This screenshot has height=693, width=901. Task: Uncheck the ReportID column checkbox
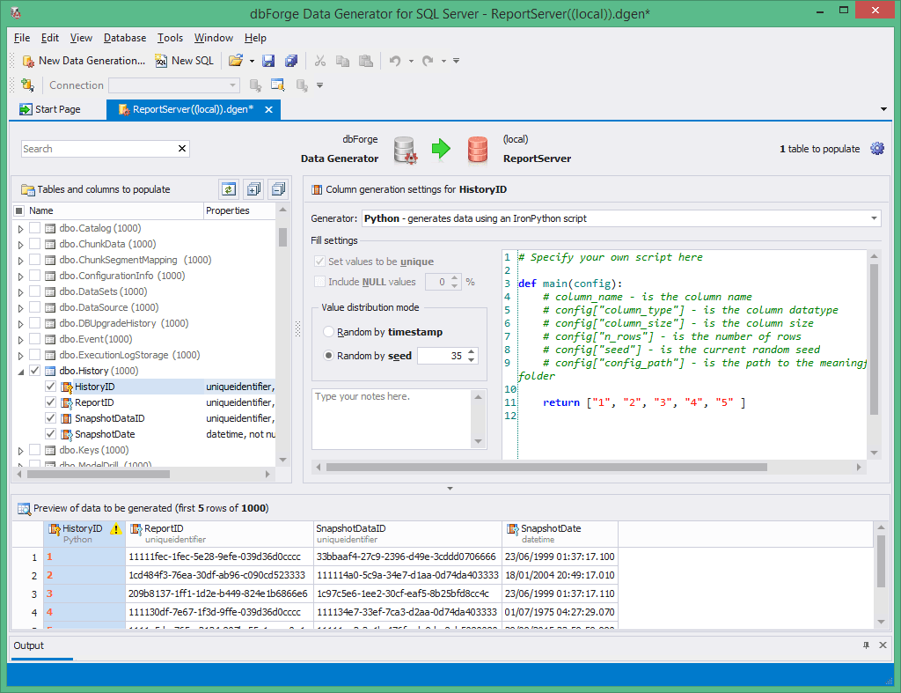[50, 402]
